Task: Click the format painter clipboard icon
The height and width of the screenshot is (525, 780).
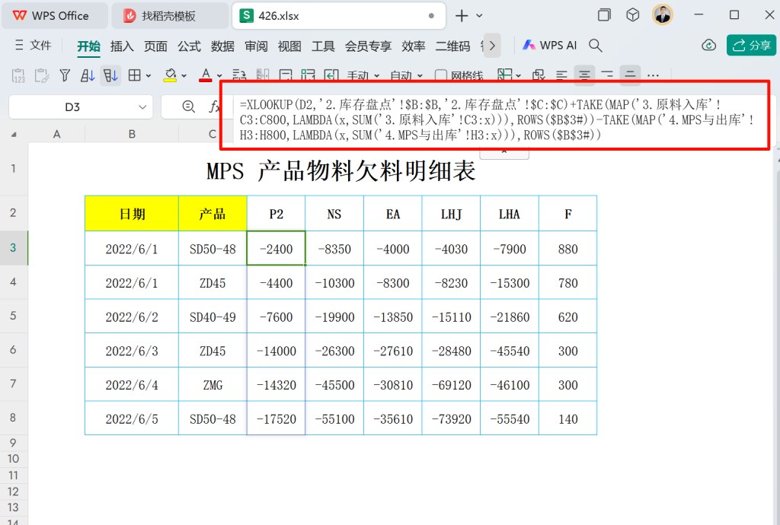Action: [42, 75]
